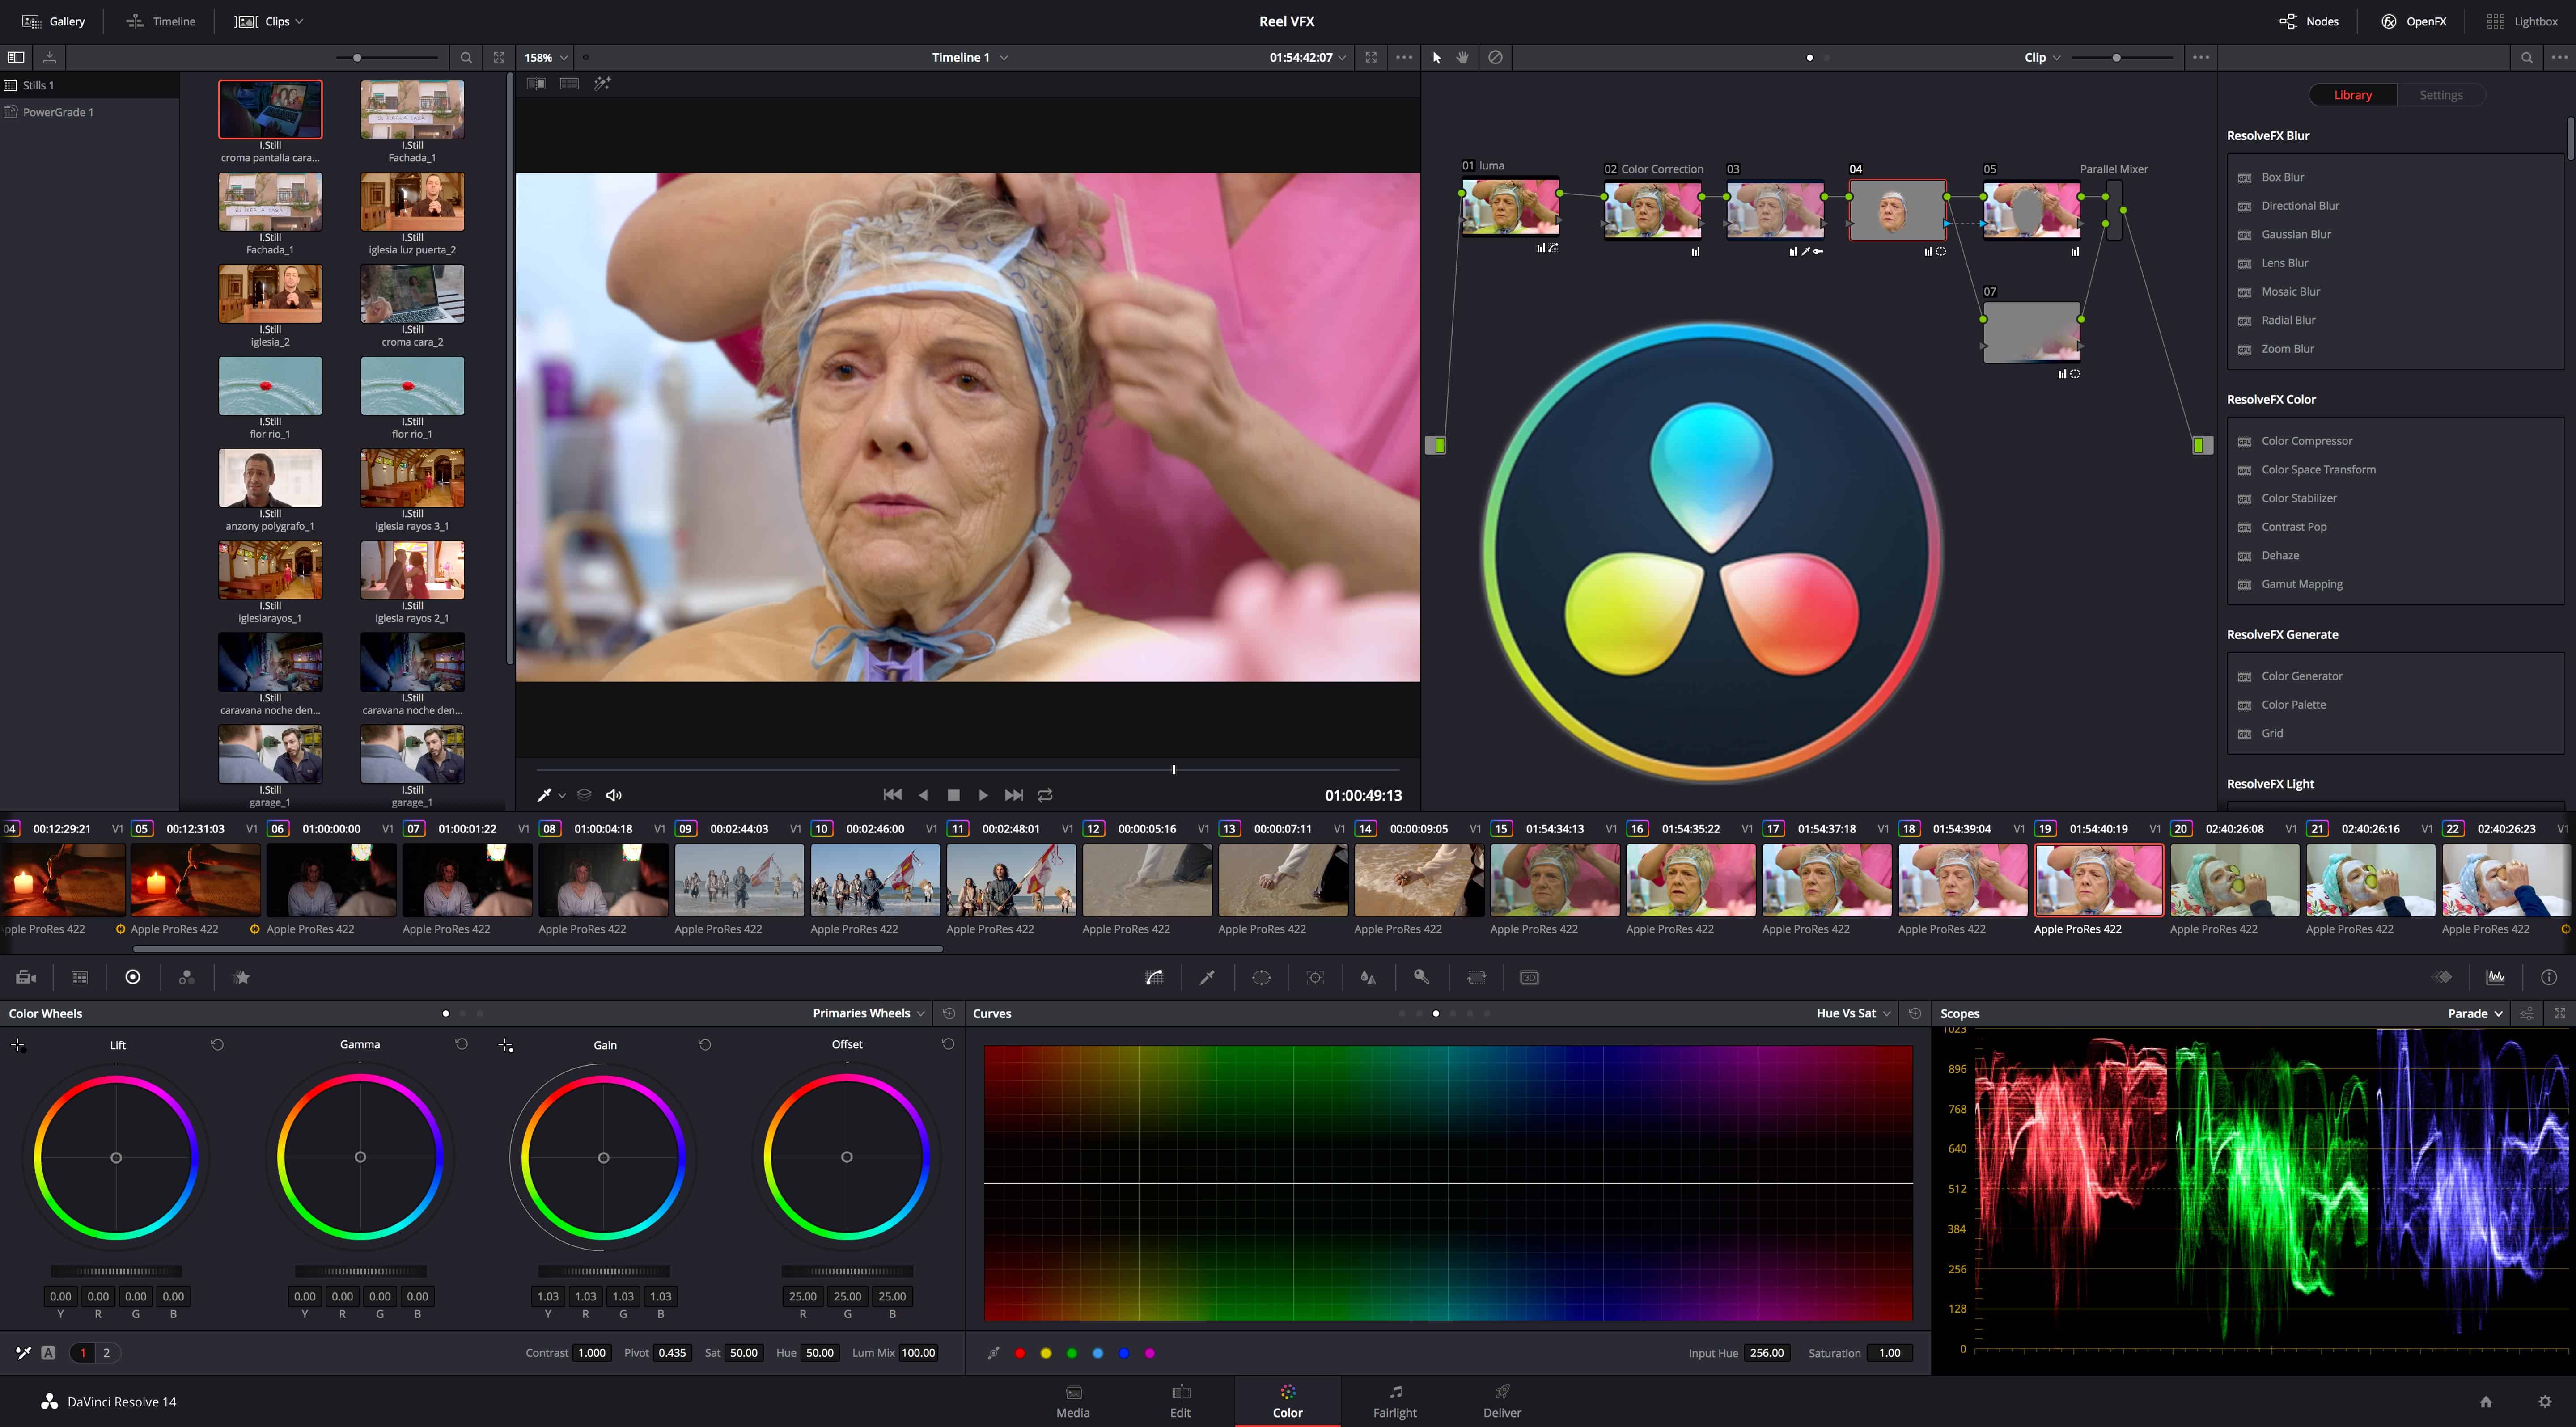Screen dimensions: 2576x1427
Task: Open the Primaries Wheels mode dropdown
Action: pyautogui.click(x=868, y=1013)
